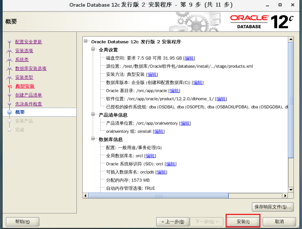Edit the Oracle 系统标识符 (SID)
The width and height of the screenshot is (302, 229).
click(171, 164)
